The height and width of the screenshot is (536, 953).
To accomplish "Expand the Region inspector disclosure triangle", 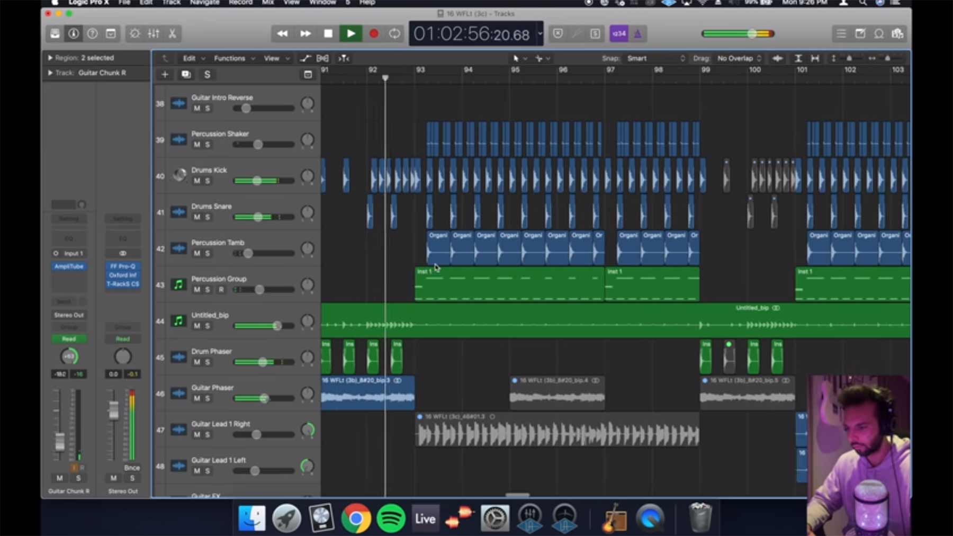I will tap(50, 58).
